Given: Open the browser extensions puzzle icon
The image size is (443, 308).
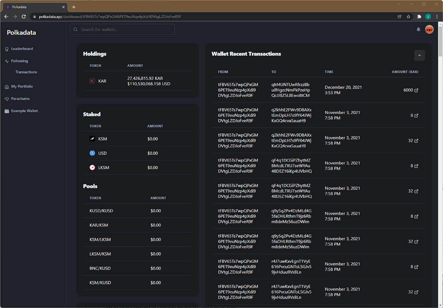Looking at the screenshot, I should pos(419,16).
